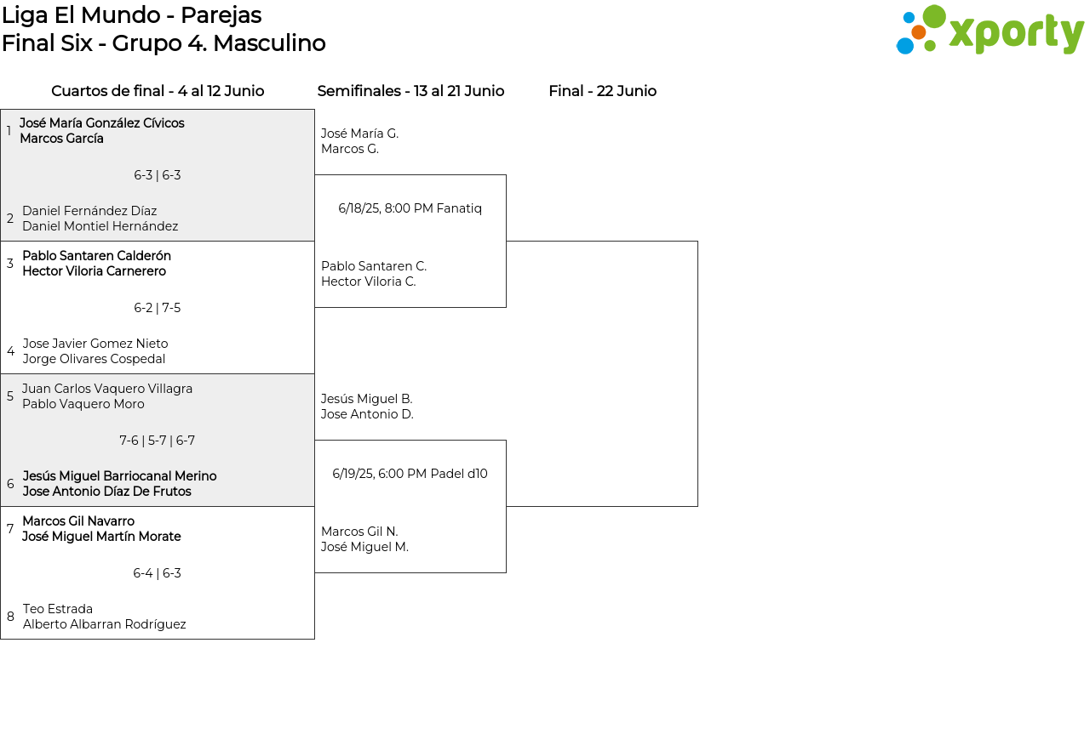
Task: Click the 7-6 | 5-7 | 6-7 score
Action: (x=158, y=441)
